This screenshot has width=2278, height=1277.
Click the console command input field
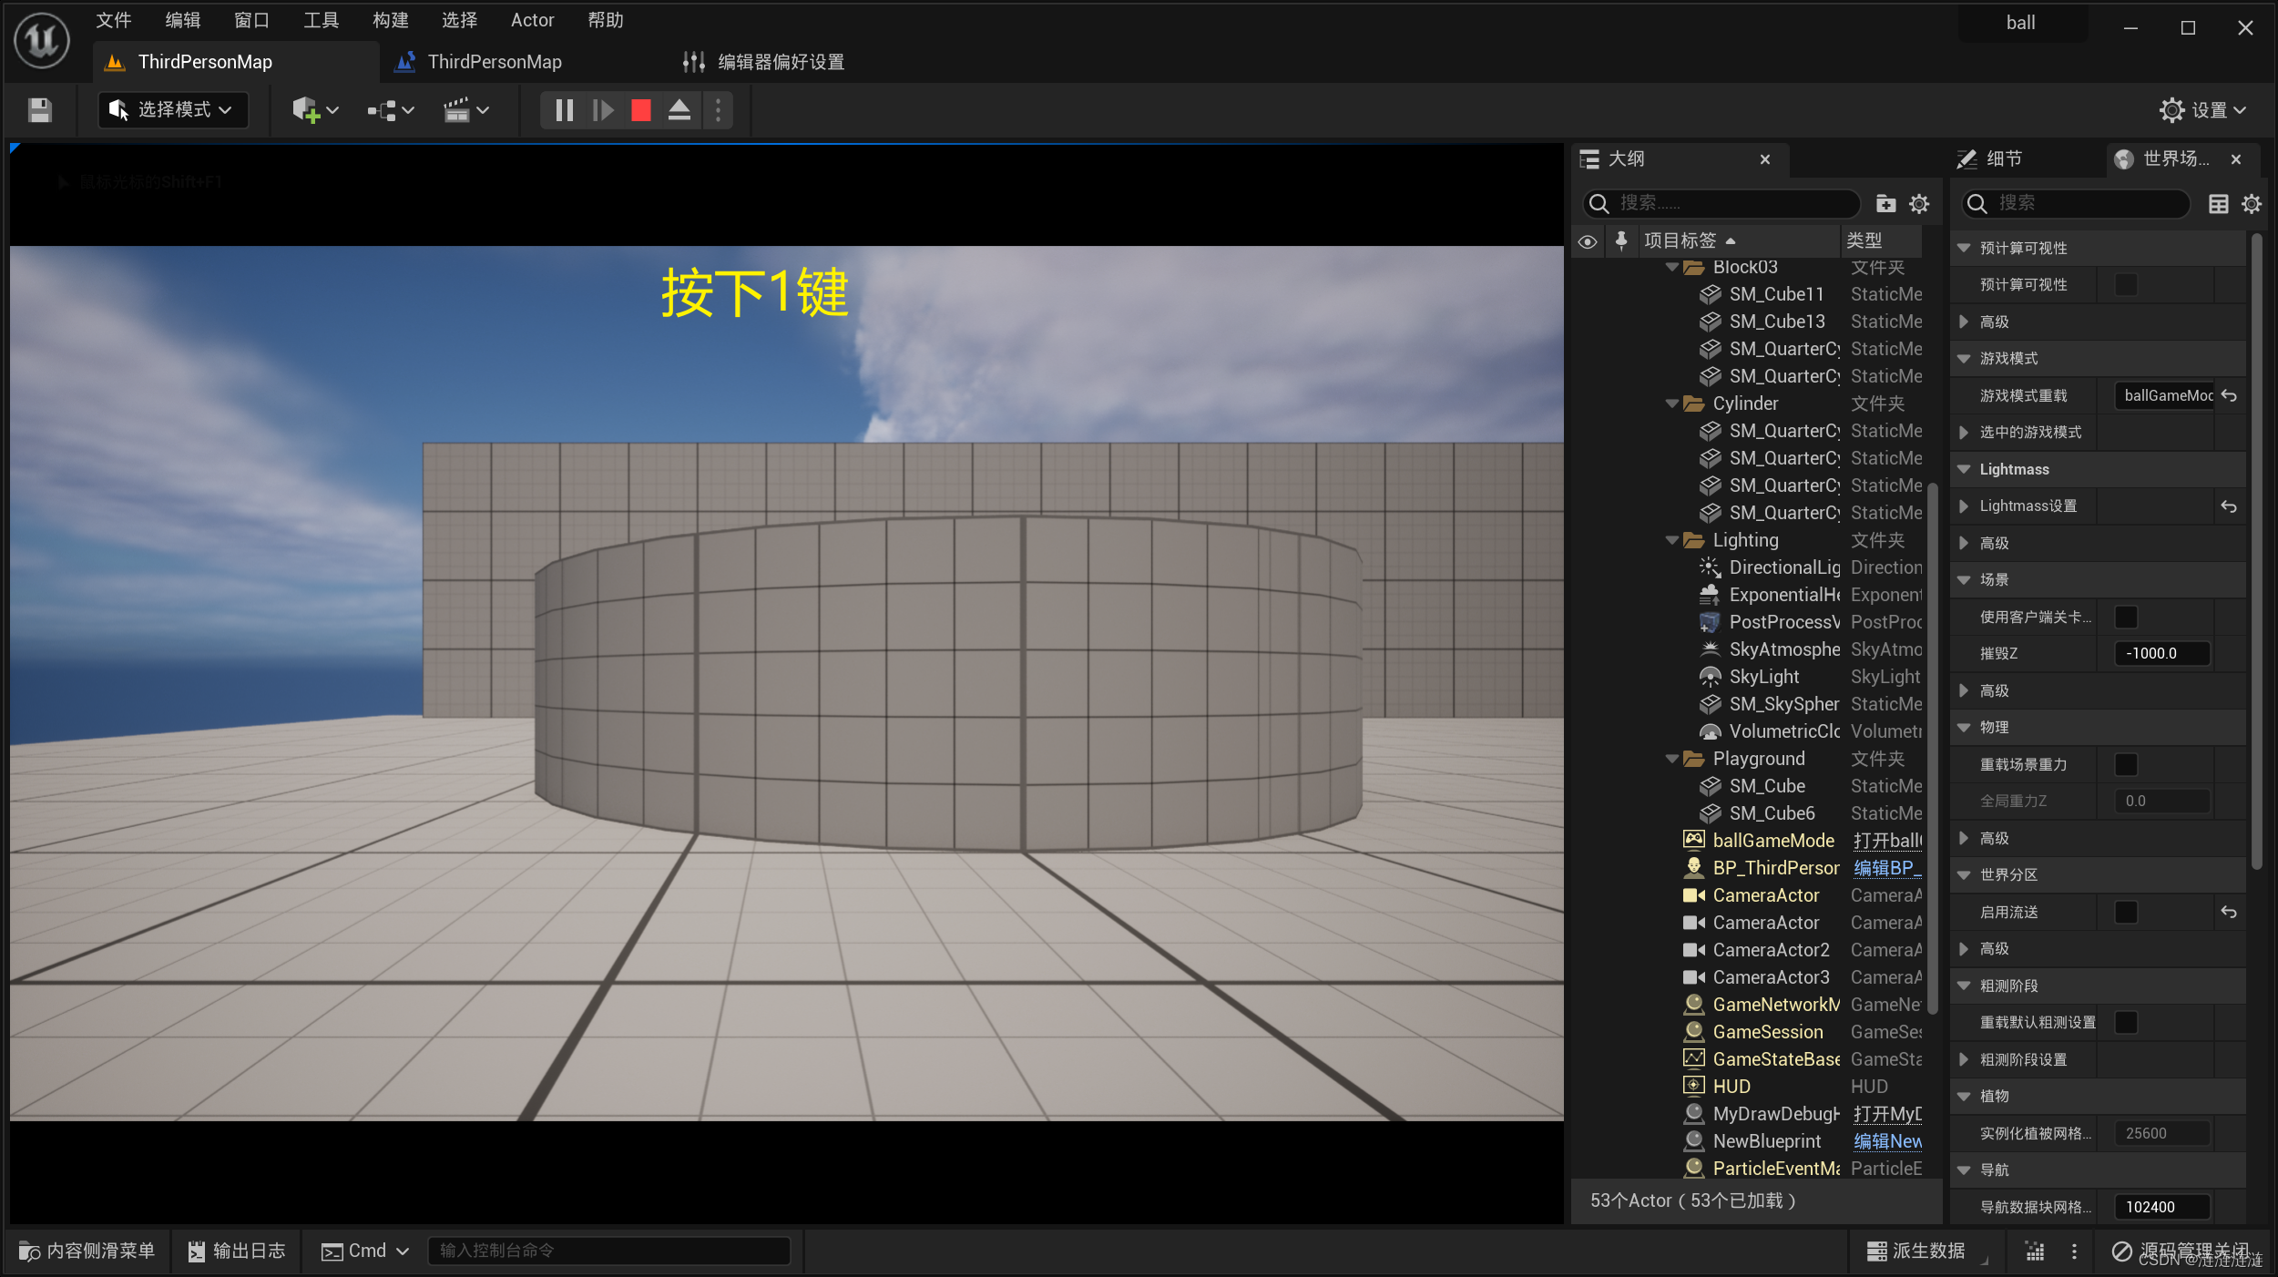(x=608, y=1251)
